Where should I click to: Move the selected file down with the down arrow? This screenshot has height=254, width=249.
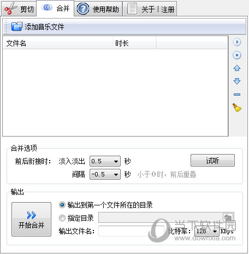pyautogui.click(x=237, y=81)
